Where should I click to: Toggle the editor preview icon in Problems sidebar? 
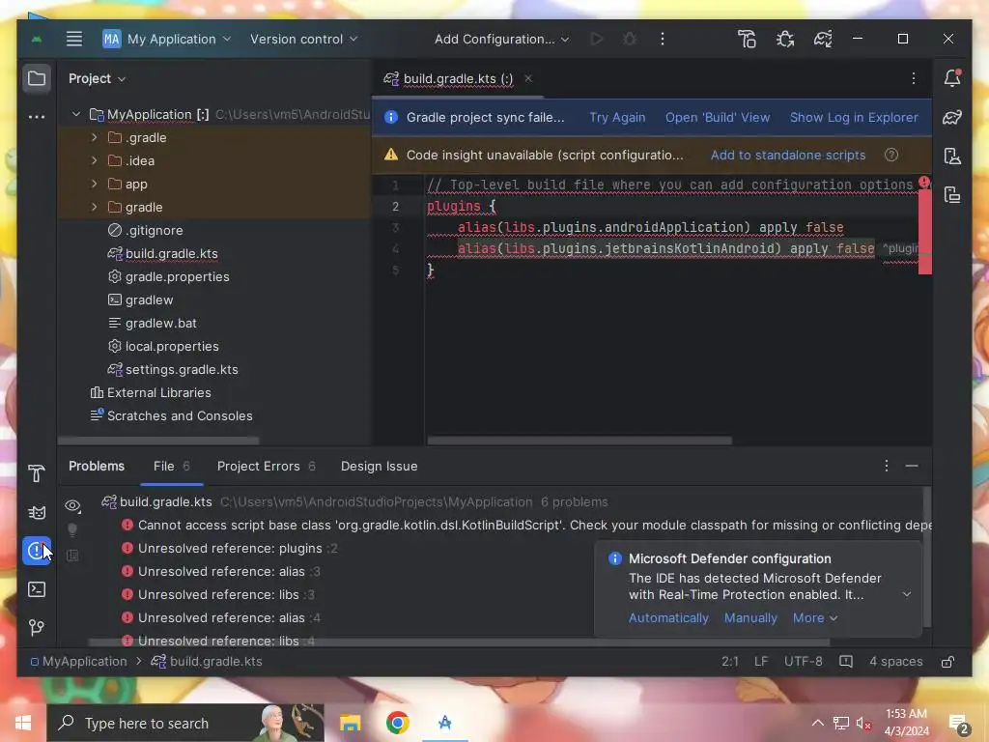pos(72,556)
